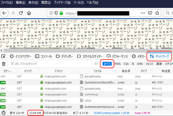Select the QuotaService.RecordEv... request row
The height and width of the screenshot is (116, 173).
86,82
